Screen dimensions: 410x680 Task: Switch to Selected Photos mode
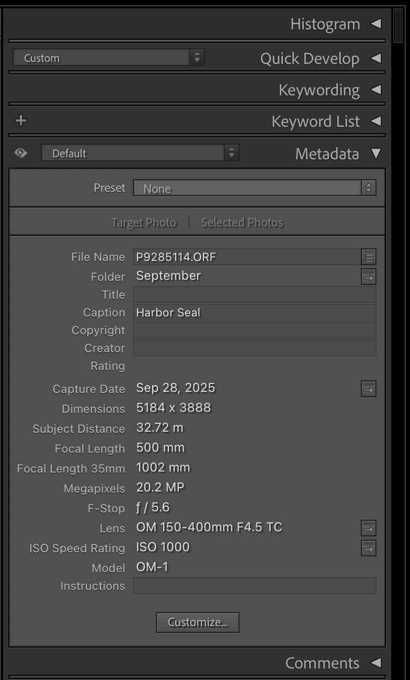point(242,223)
